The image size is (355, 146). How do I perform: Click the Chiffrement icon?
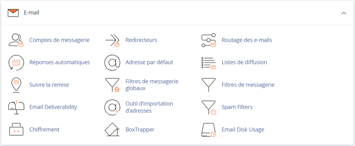(16, 130)
